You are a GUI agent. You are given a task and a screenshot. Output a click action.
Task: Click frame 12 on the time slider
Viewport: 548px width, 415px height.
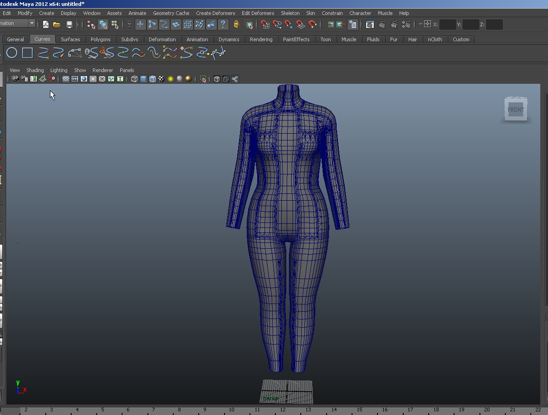click(283, 410)
